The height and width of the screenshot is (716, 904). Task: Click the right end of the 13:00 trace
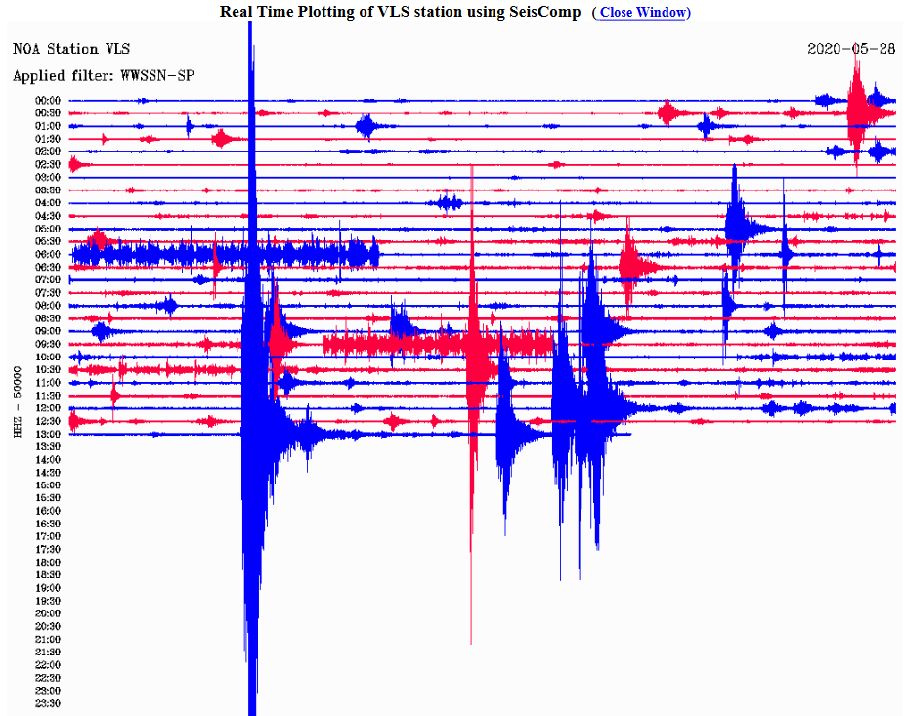tap(628, 434)
